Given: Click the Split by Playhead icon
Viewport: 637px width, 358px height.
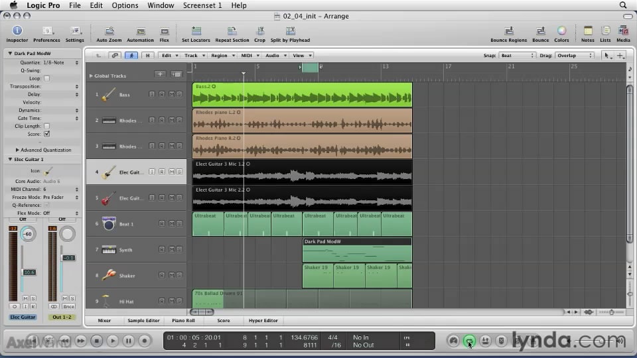Looking at the screenshot, I should pos(290,31).
